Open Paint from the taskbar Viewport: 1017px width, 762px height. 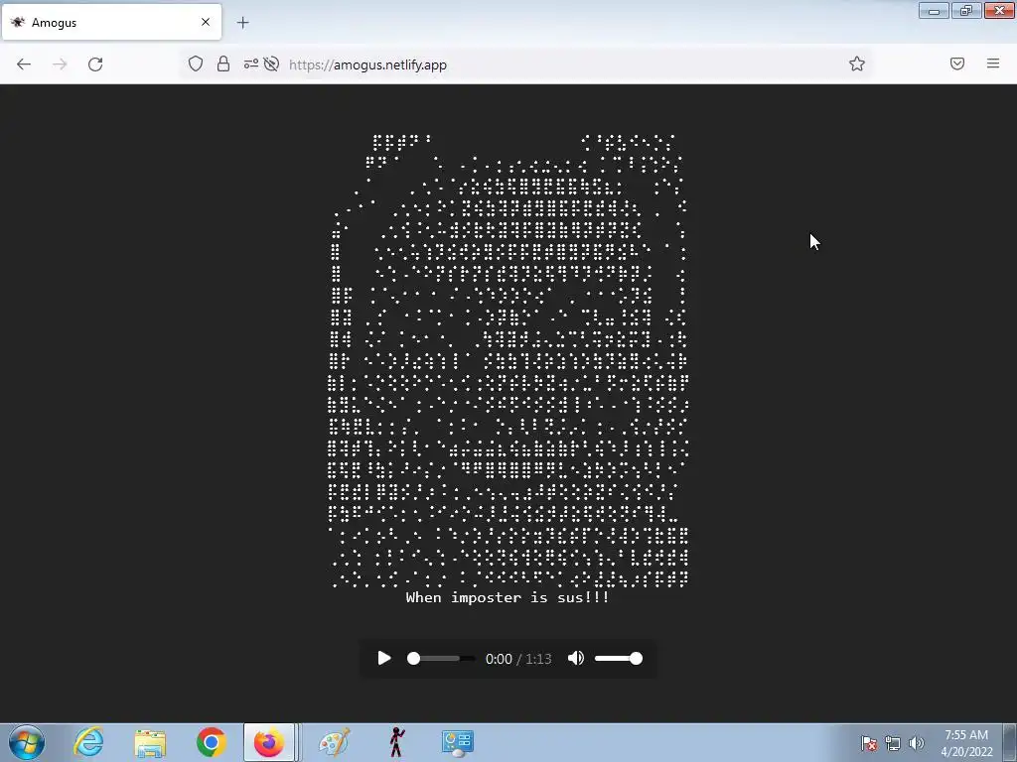[334, 742]
